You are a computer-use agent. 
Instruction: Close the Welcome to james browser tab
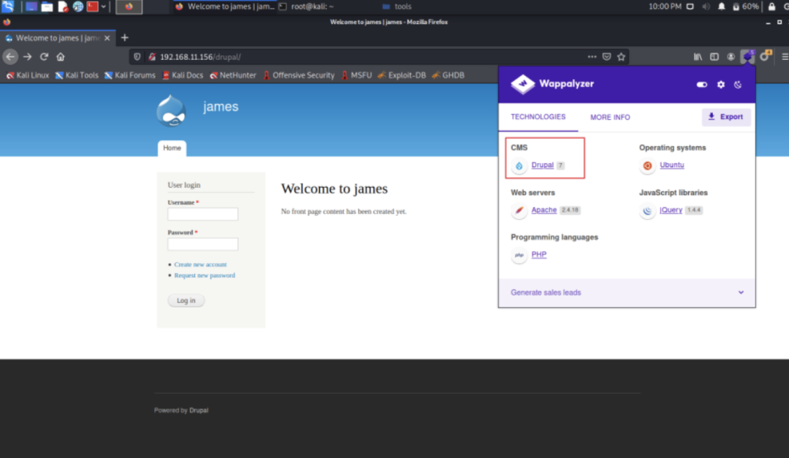coord(107,38)
